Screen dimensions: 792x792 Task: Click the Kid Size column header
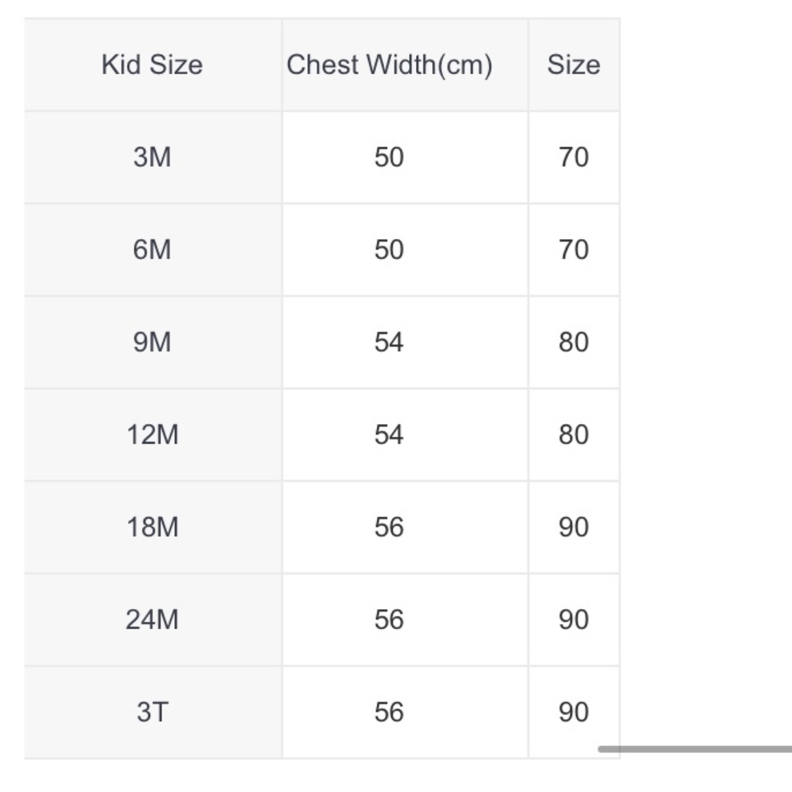(x=152, y=65)
